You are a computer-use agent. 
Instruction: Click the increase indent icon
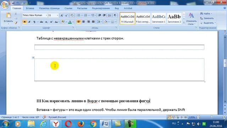pyautogui.click(x=104, y=15)
